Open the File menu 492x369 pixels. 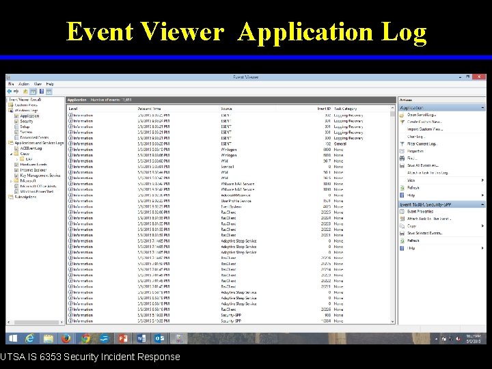(x=11, y=84)
